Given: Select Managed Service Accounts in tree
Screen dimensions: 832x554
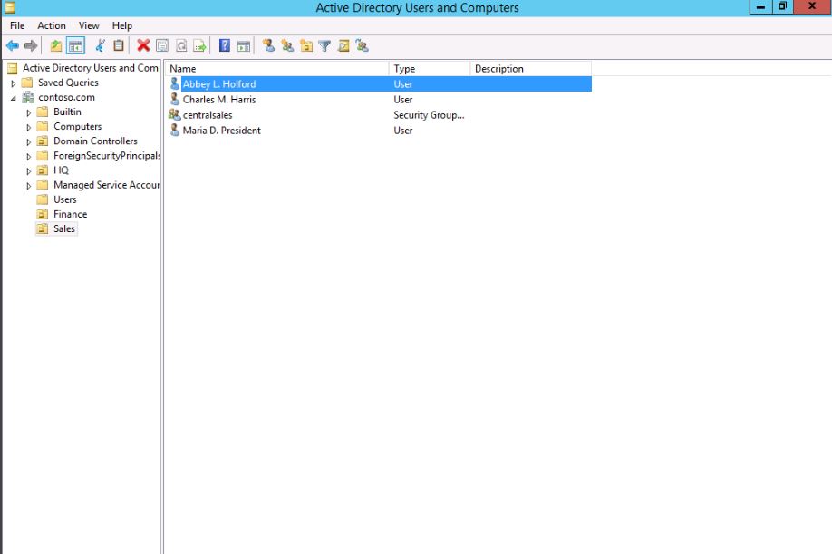Looking at the screenshot, I should (106, 185).
